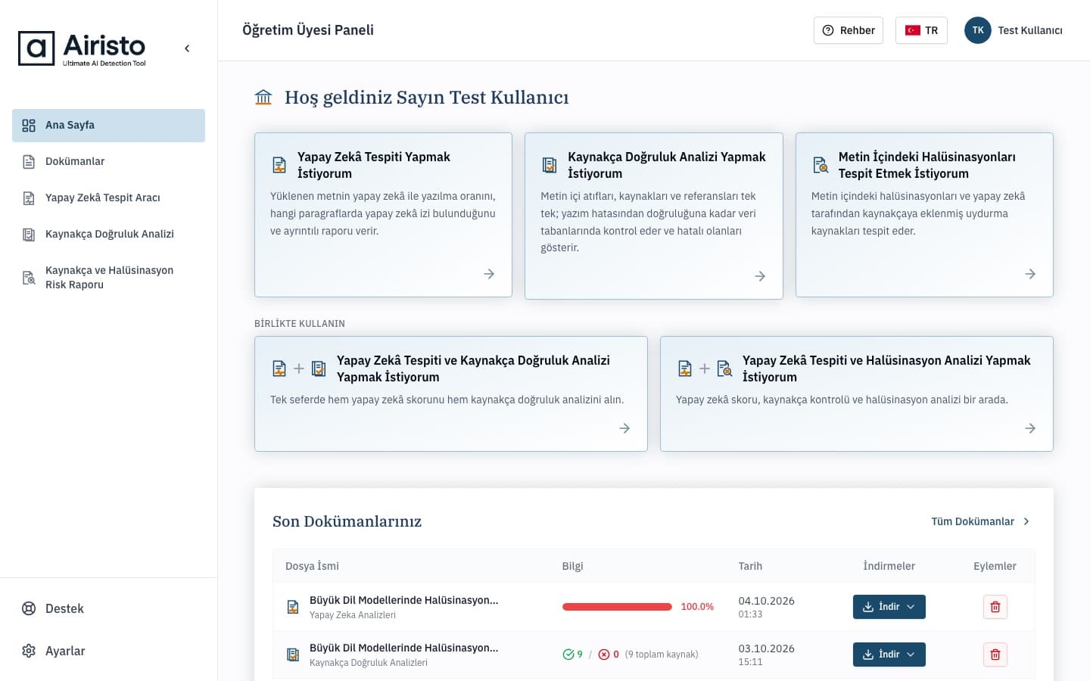
Task: Open the Tüm Dokümanlar link
Action: pos(980,521)
